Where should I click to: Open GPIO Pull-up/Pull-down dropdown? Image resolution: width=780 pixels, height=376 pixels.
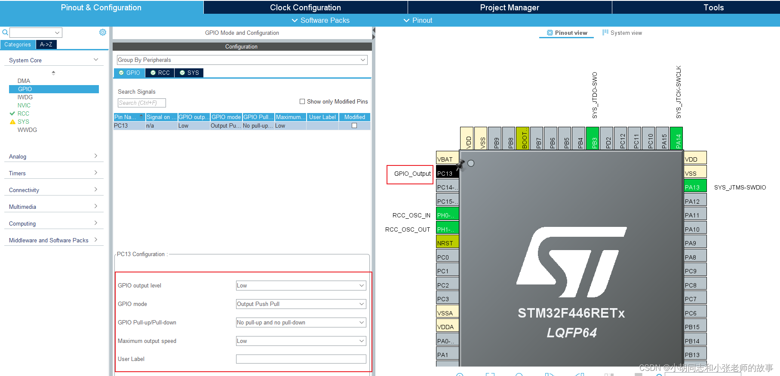click(301, 322)
